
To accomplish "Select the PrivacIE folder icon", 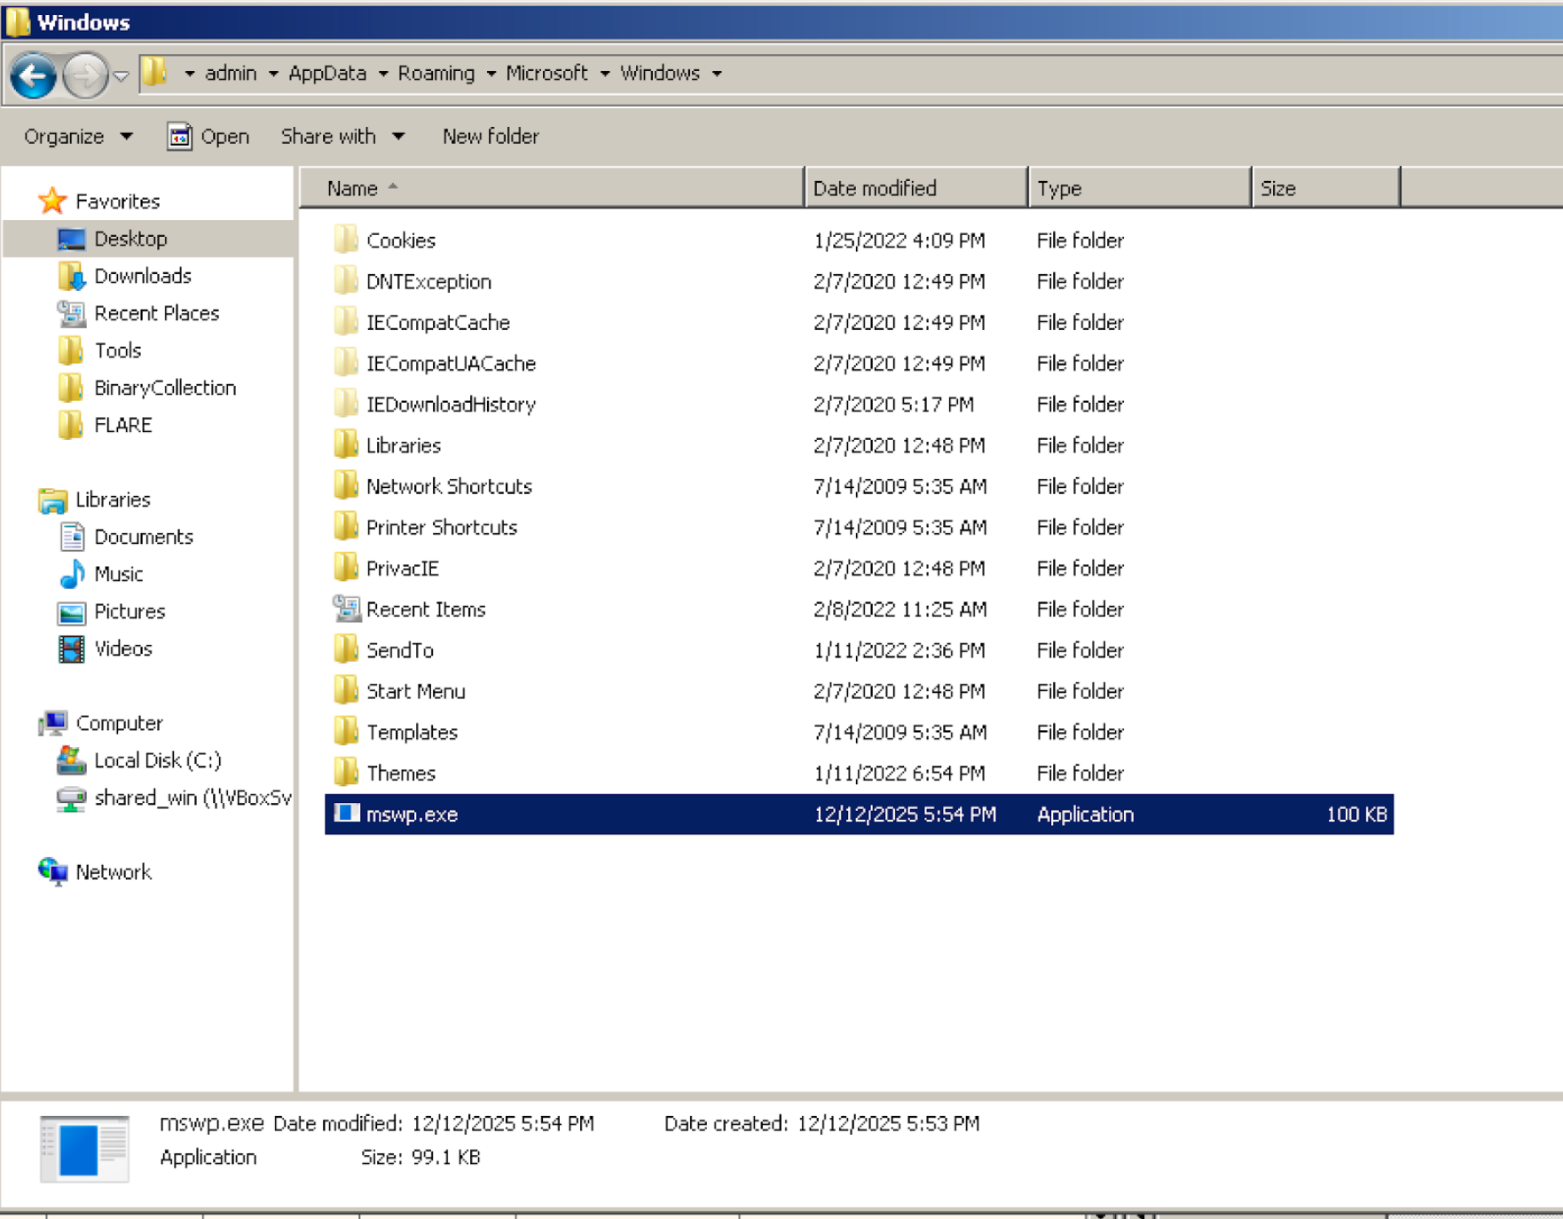I will tap(346, 567).
